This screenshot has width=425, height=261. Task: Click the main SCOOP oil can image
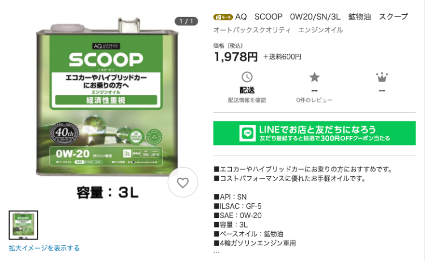(x=107, y=97)
